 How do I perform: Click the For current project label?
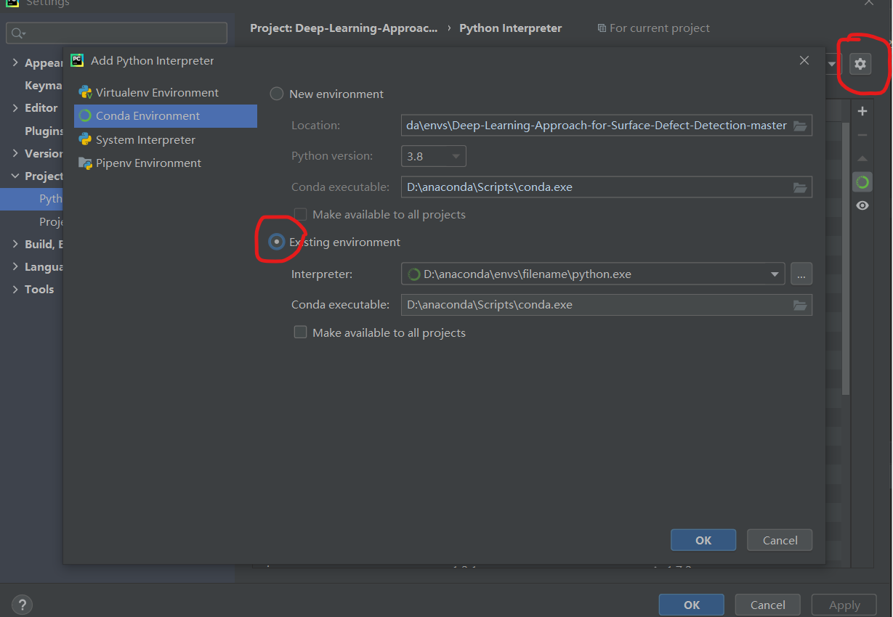tap(653, 28)
